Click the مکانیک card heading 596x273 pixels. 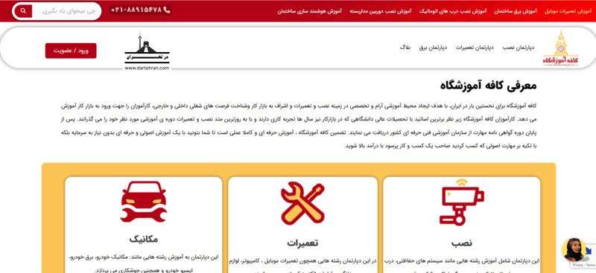pyautogui.click(x=143, y=240)
